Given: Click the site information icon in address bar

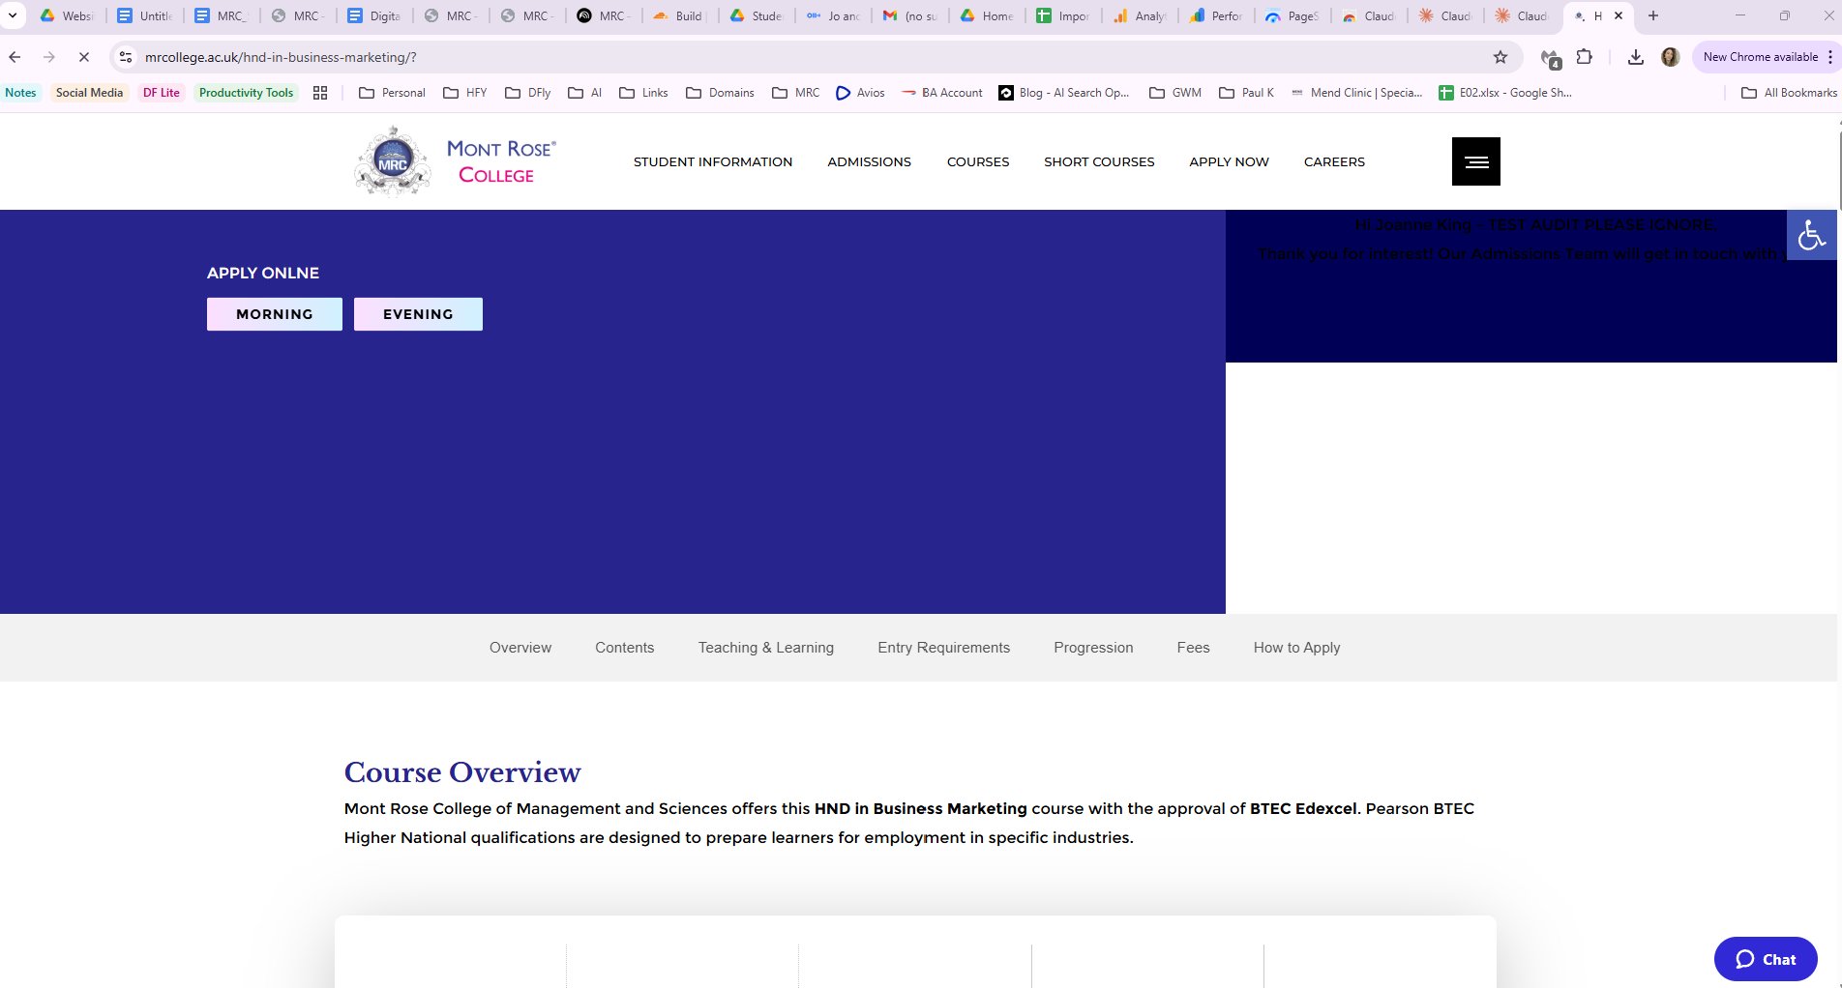Looking at the screenshot, I should [125, 57].
